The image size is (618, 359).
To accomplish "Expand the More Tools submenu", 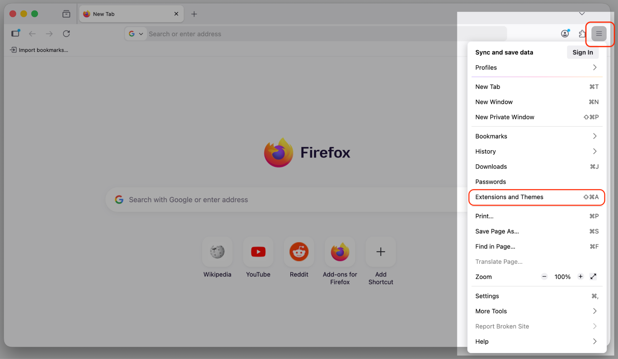I will (x=537, y=311).
